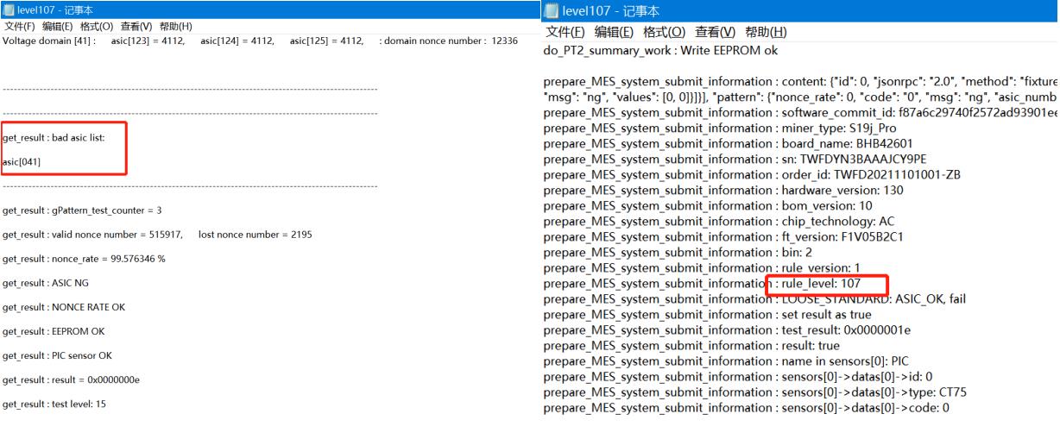Image resolution: width=1060 pixels, height=439 pixels.
Task: Click the 'get_result : ASIC NG' line
Action: [46, 283]
